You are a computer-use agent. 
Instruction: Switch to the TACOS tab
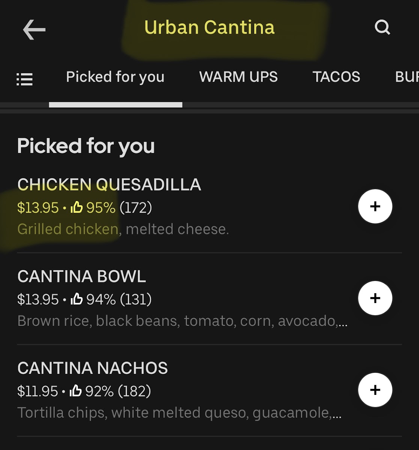pyautogui.click(x=336, y=77)
